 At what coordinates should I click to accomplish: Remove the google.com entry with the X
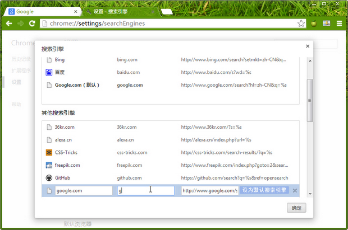pos(295,191)
